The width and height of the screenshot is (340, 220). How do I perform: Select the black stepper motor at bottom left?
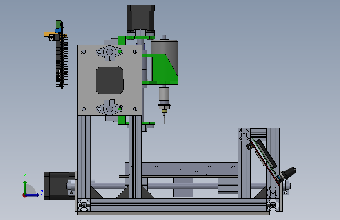[x=59, y=186]
